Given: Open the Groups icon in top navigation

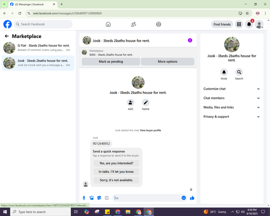Looking at the screenshot, I should tap(159, 24).
